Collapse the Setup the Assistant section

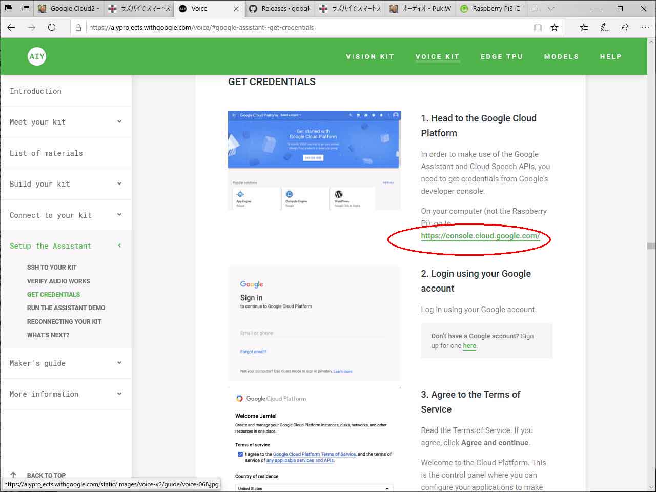66,246
